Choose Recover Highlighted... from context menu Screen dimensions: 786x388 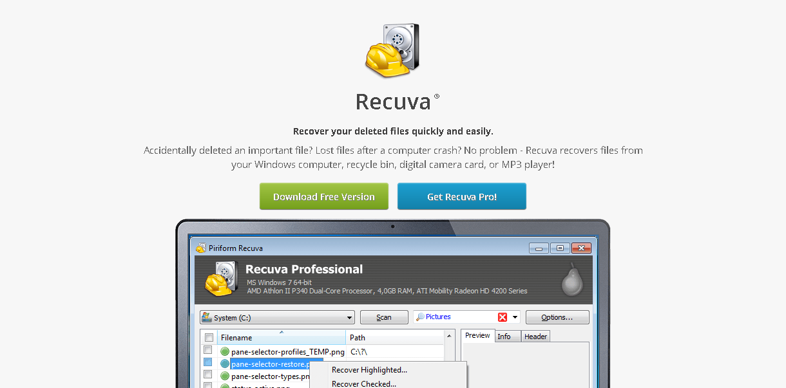pyautogui.click(x=369, y=370)
